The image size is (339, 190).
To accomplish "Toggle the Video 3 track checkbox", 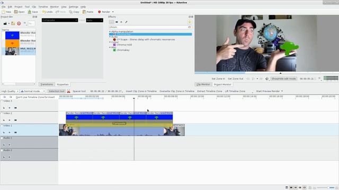I will [2, 101].
